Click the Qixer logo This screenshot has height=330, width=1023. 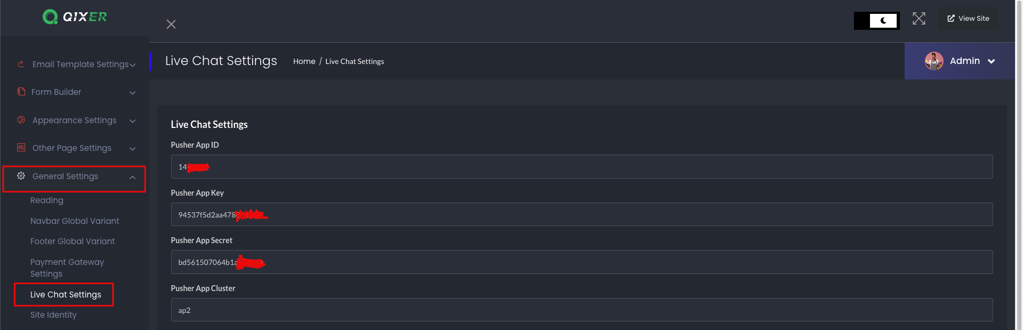pos(75,17)
